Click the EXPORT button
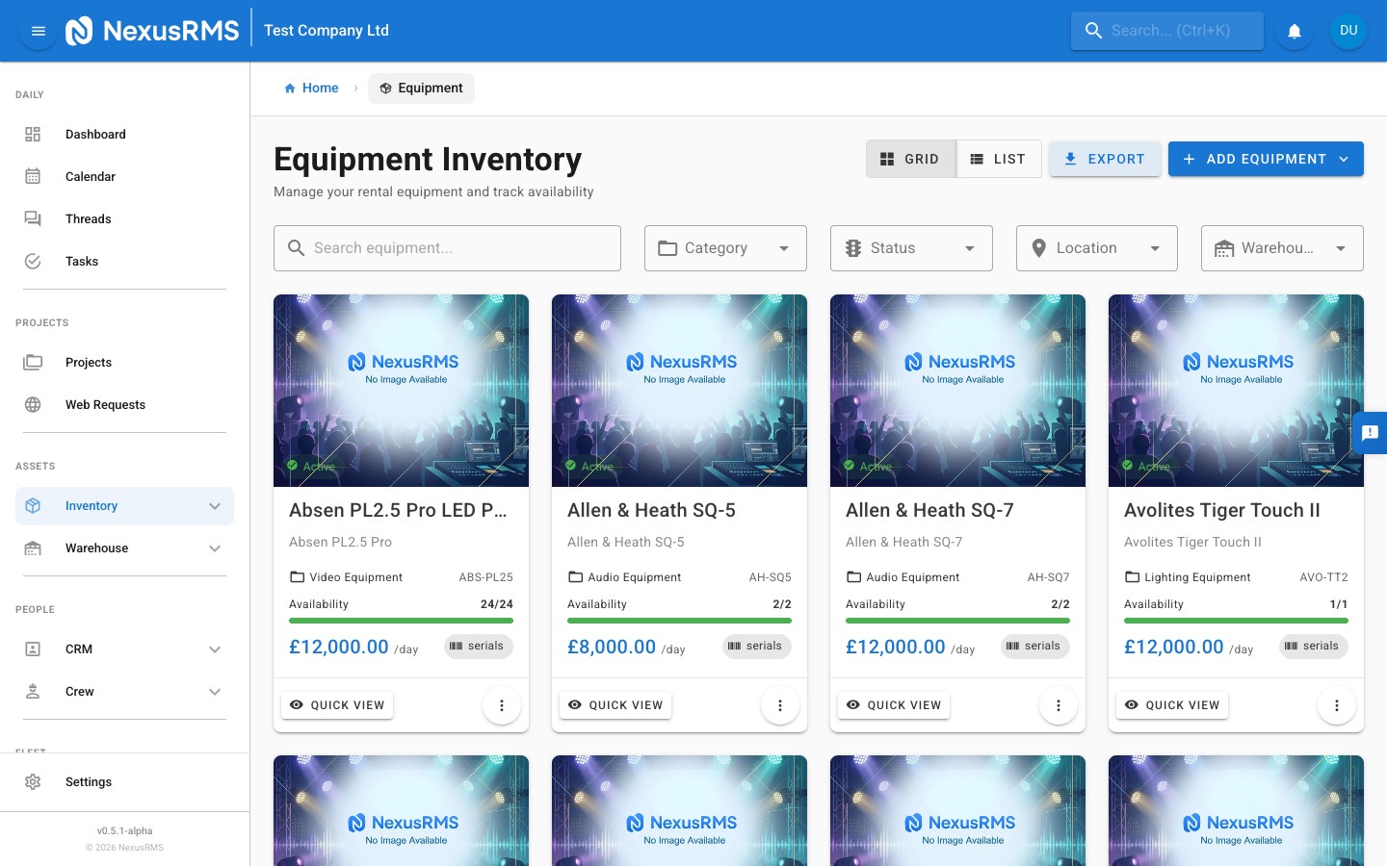Viewport: 1387px width, 866px height. [x=1105, y=159]
